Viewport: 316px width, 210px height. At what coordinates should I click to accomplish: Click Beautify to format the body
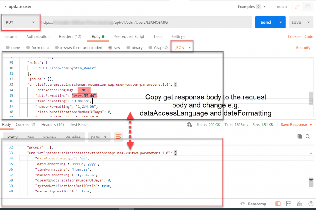click(x=303, y=48)
